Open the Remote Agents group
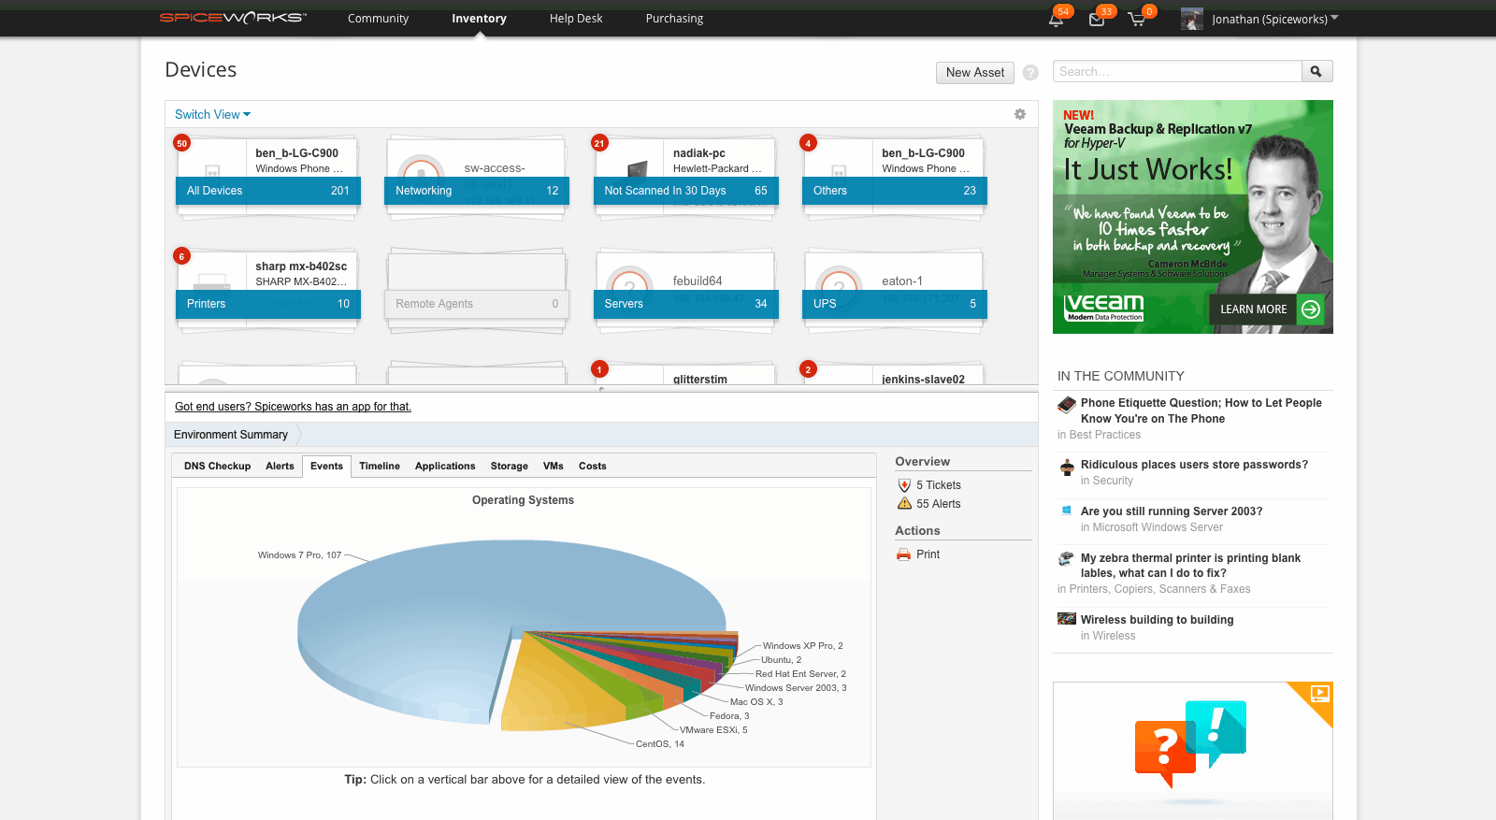This screenshot has height=820, width=1496. point(477,304)
